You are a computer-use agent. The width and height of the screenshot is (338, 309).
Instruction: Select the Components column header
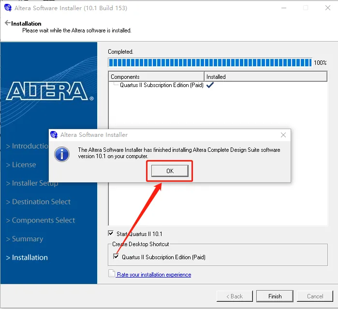pyautogui.click(x=156, y=77)
